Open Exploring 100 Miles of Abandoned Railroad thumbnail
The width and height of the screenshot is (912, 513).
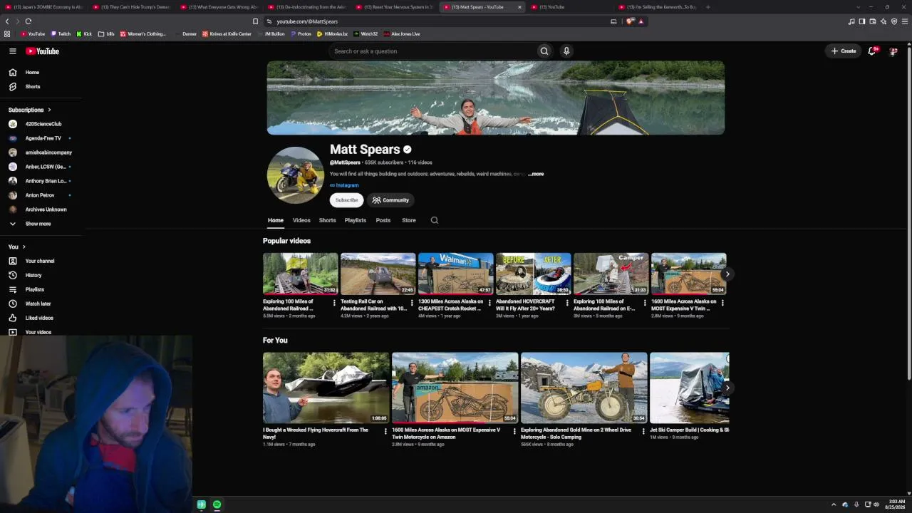click(x=301, y=274)
